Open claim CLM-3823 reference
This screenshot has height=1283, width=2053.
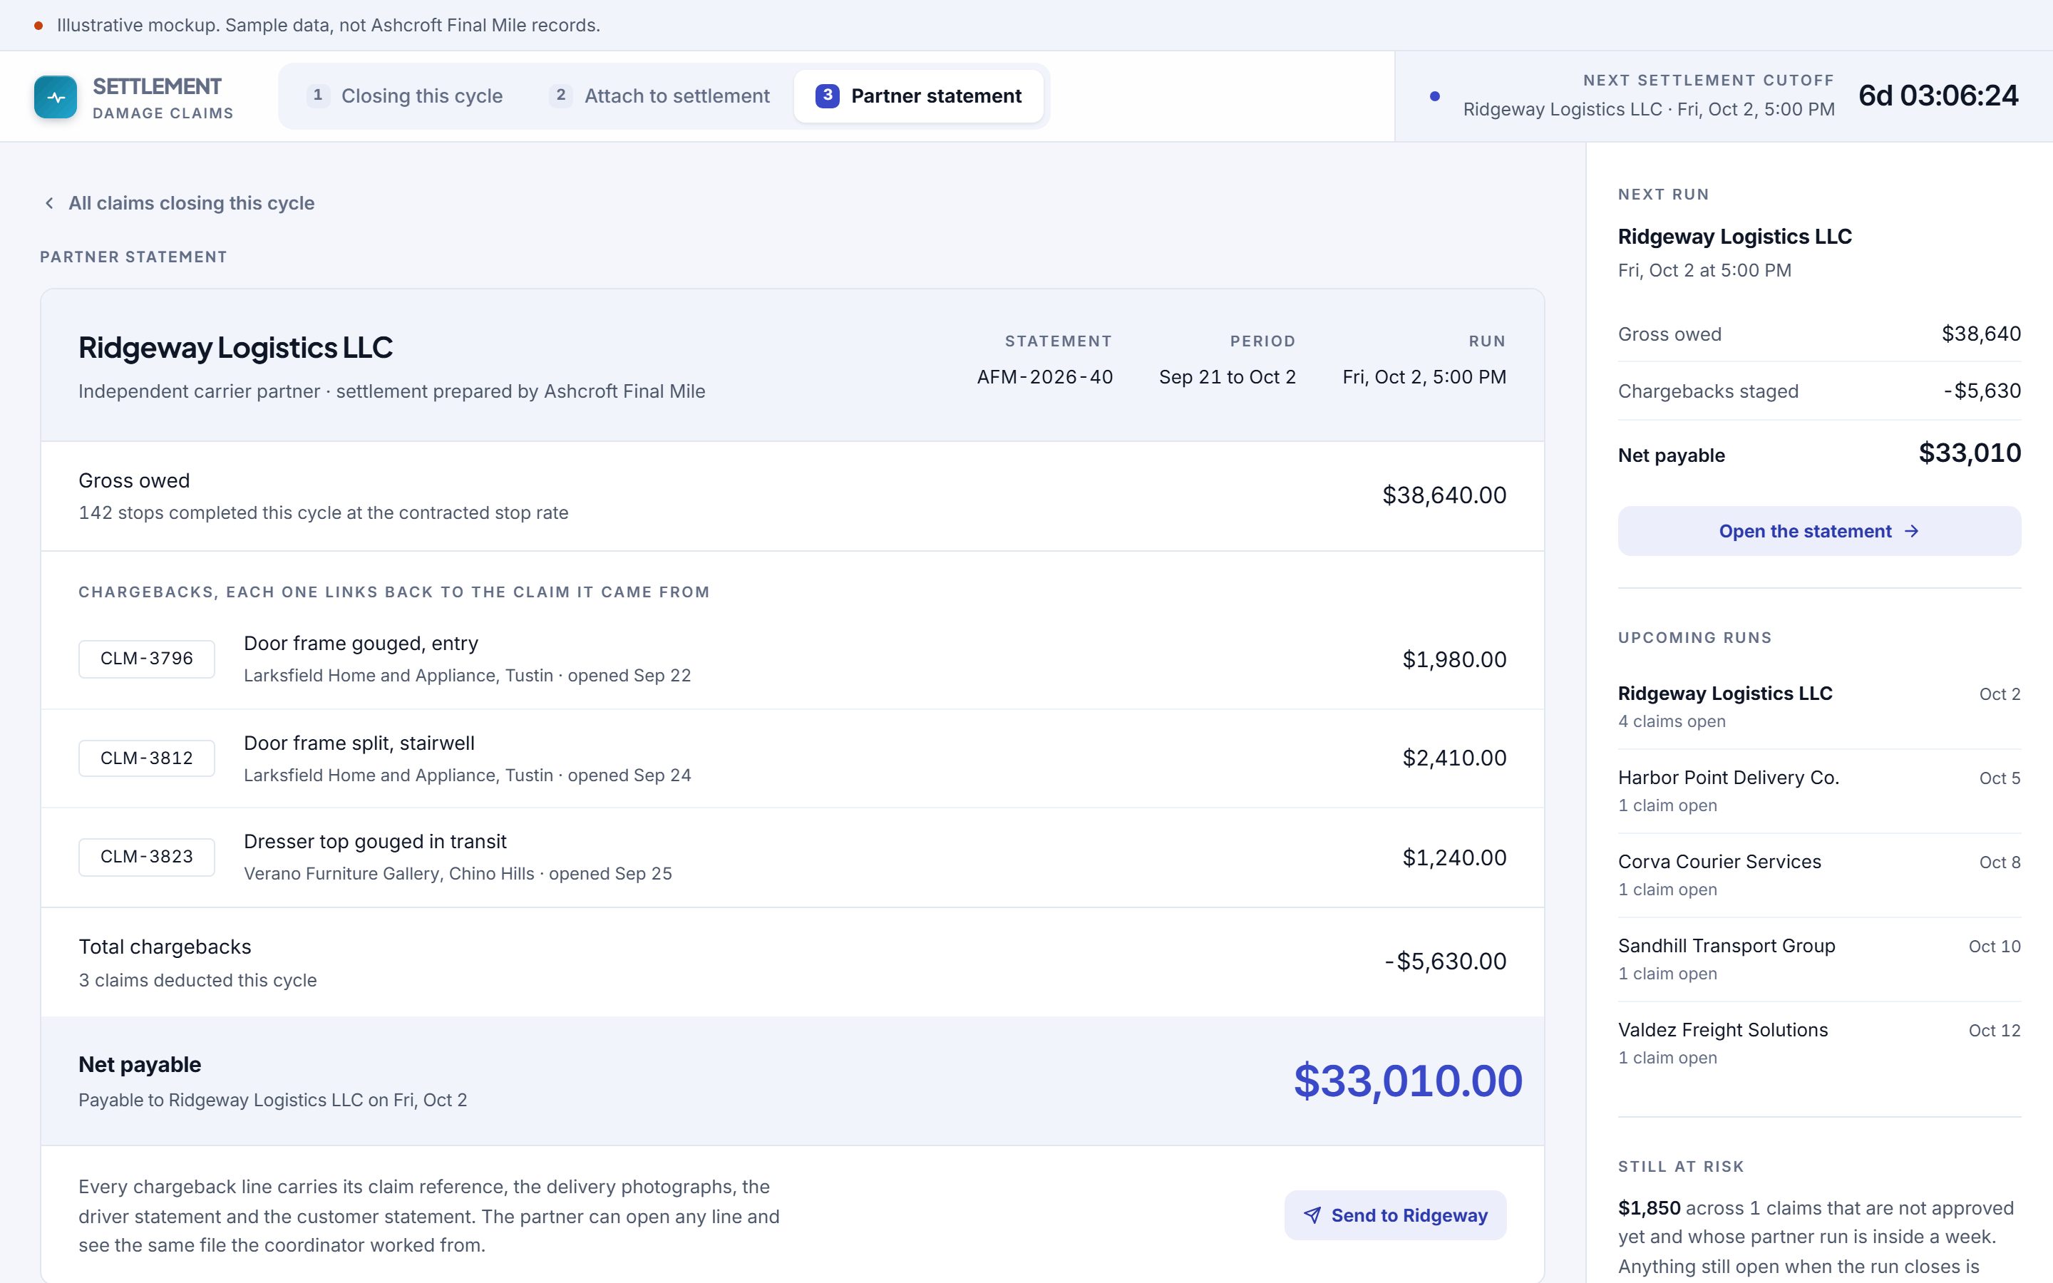[x=147, y=857]
